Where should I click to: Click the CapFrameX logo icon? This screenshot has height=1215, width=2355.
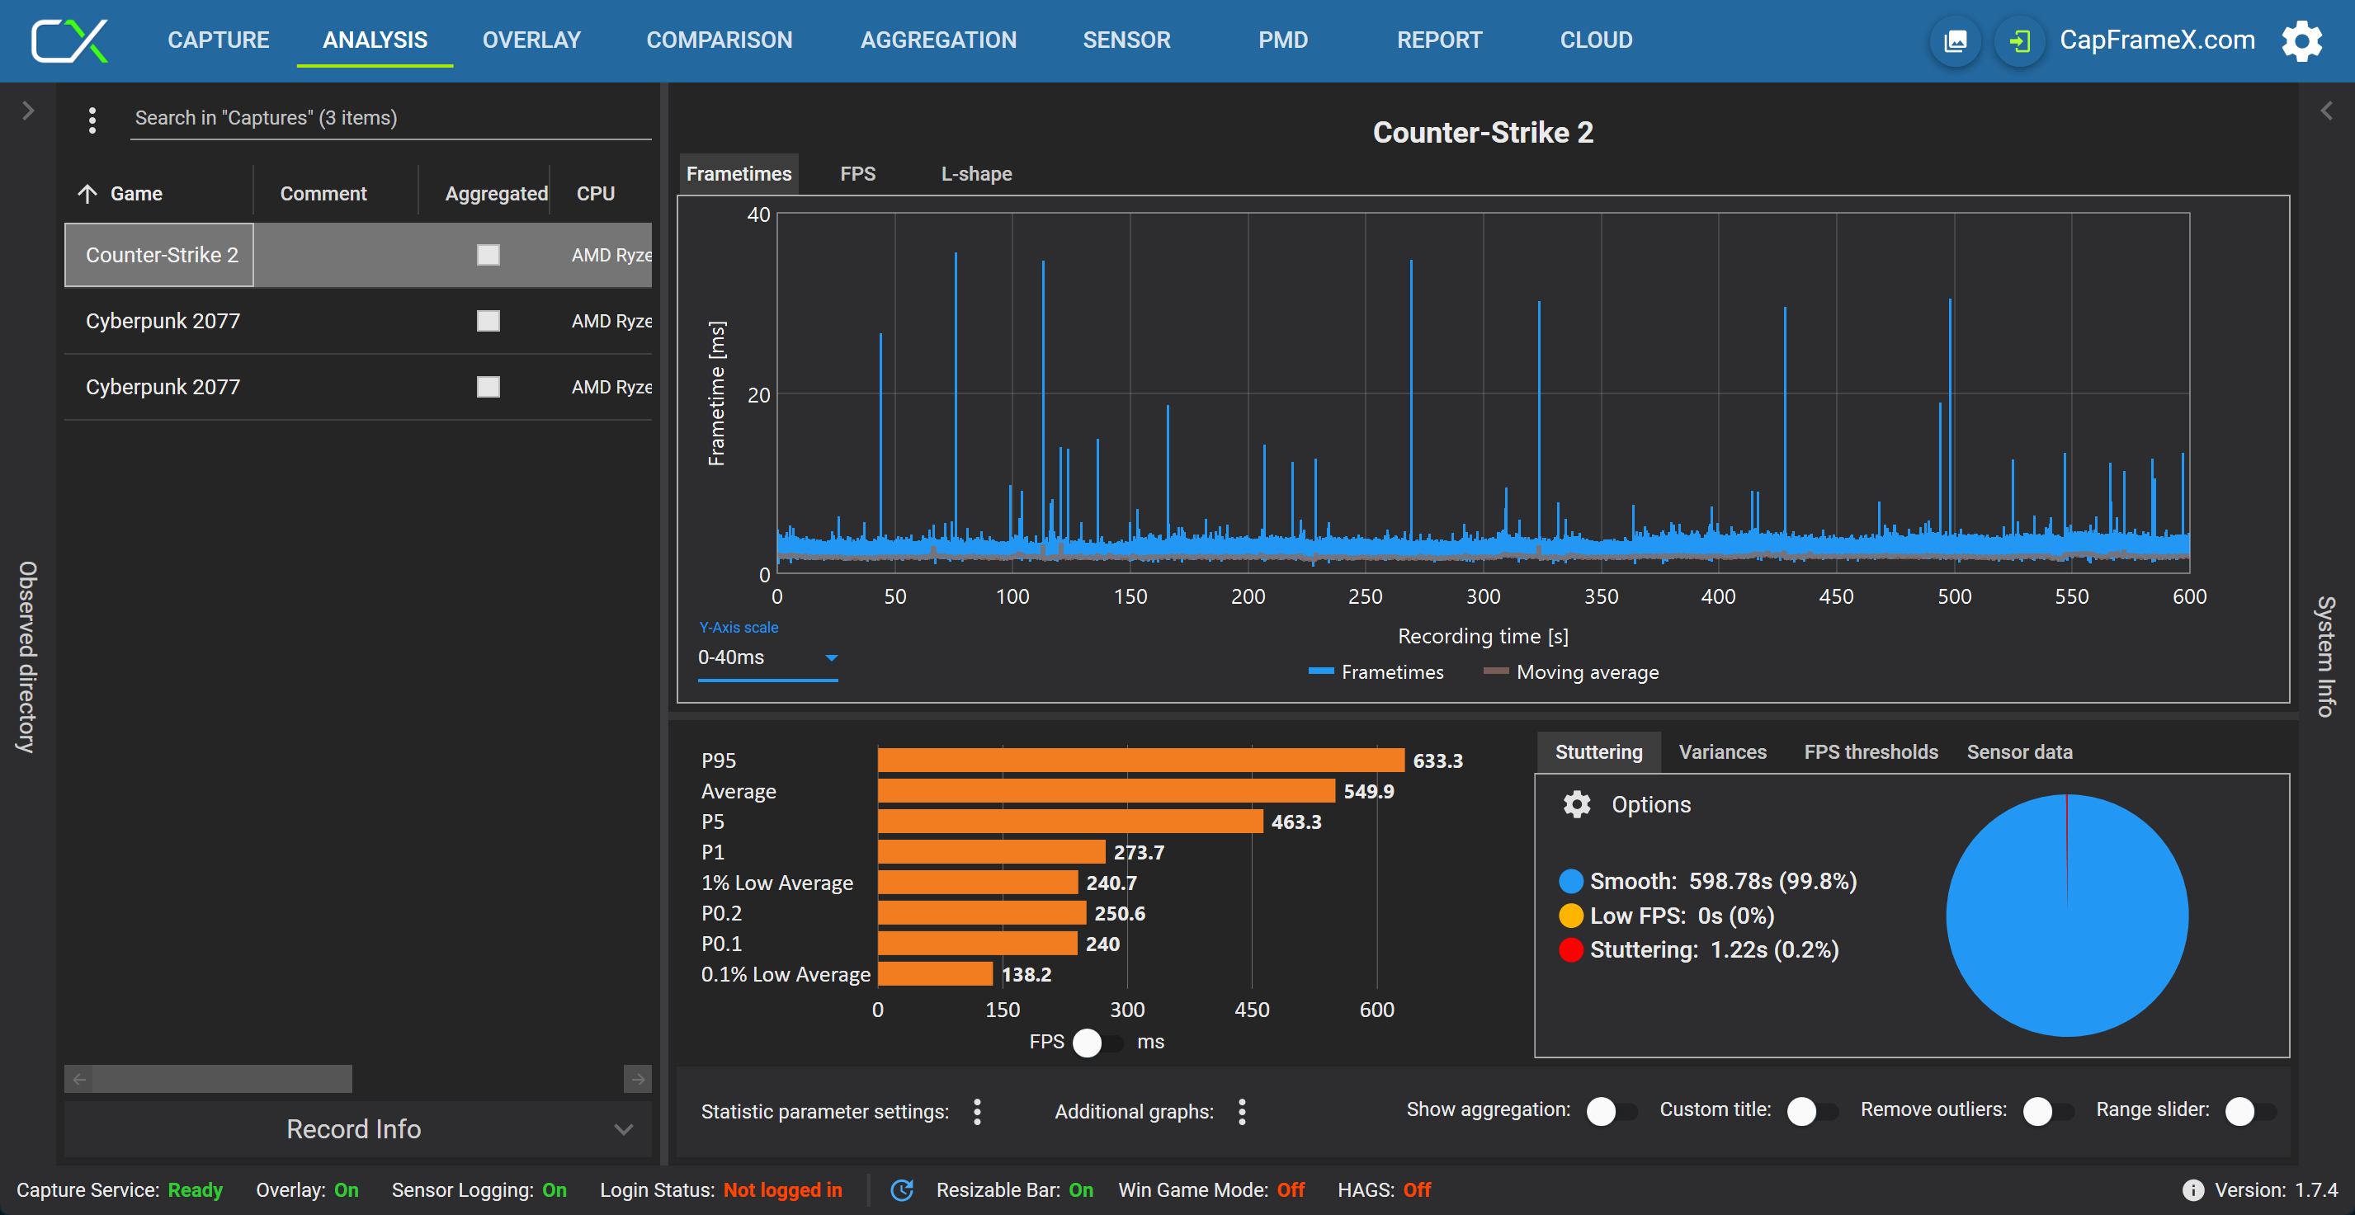pyautogui.click(x=69, y=40)
